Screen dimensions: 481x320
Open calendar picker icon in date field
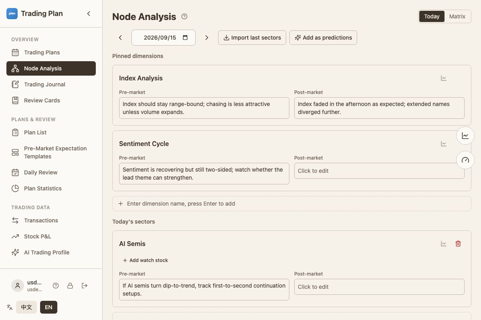point(185,38)
